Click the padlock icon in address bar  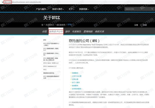coord(3,2)
